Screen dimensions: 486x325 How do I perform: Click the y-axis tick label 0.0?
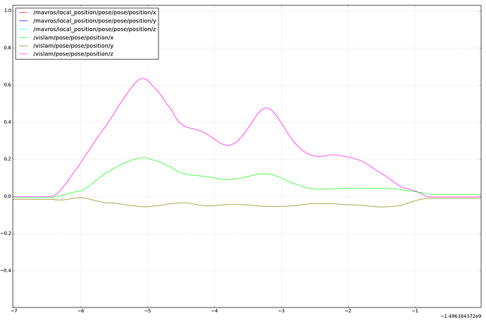coord(8,196)
